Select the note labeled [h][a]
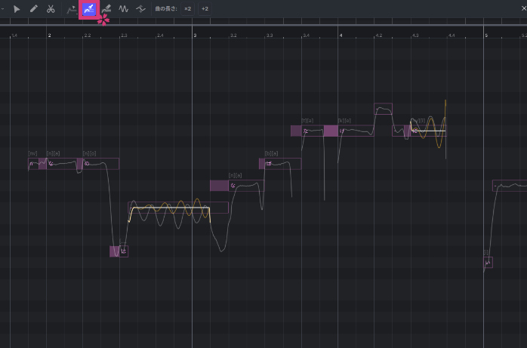Viewport: 527px width, 348px height. pyautogui.click(x=279, y=164)
